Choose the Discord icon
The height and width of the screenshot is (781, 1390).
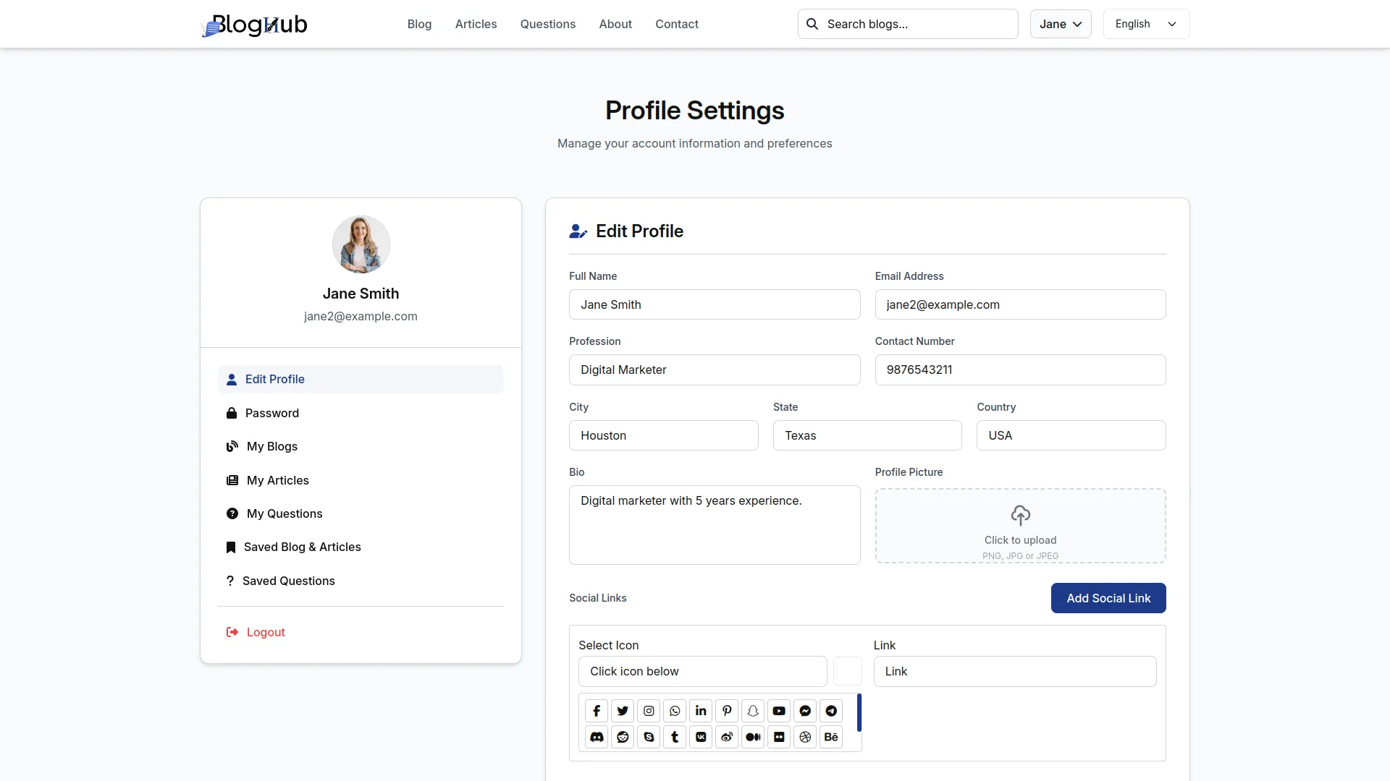597,737
